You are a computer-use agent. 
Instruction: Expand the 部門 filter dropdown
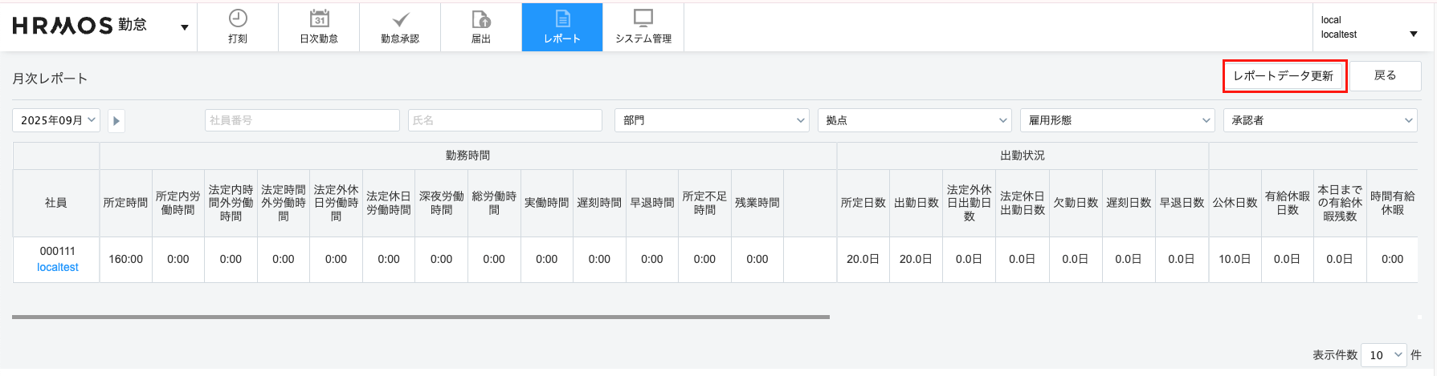pos(711,120)
